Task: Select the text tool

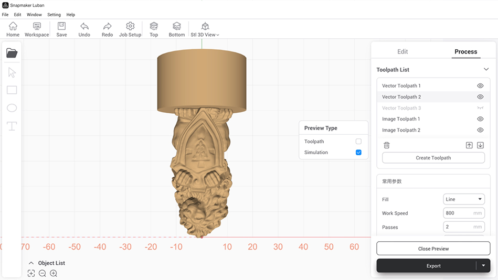Action: [x=12, y=126]
